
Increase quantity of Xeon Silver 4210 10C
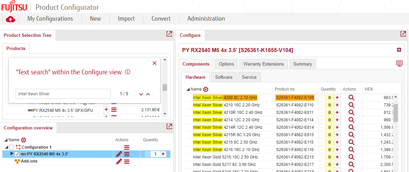pyautogui.click(x=337, y=105)
